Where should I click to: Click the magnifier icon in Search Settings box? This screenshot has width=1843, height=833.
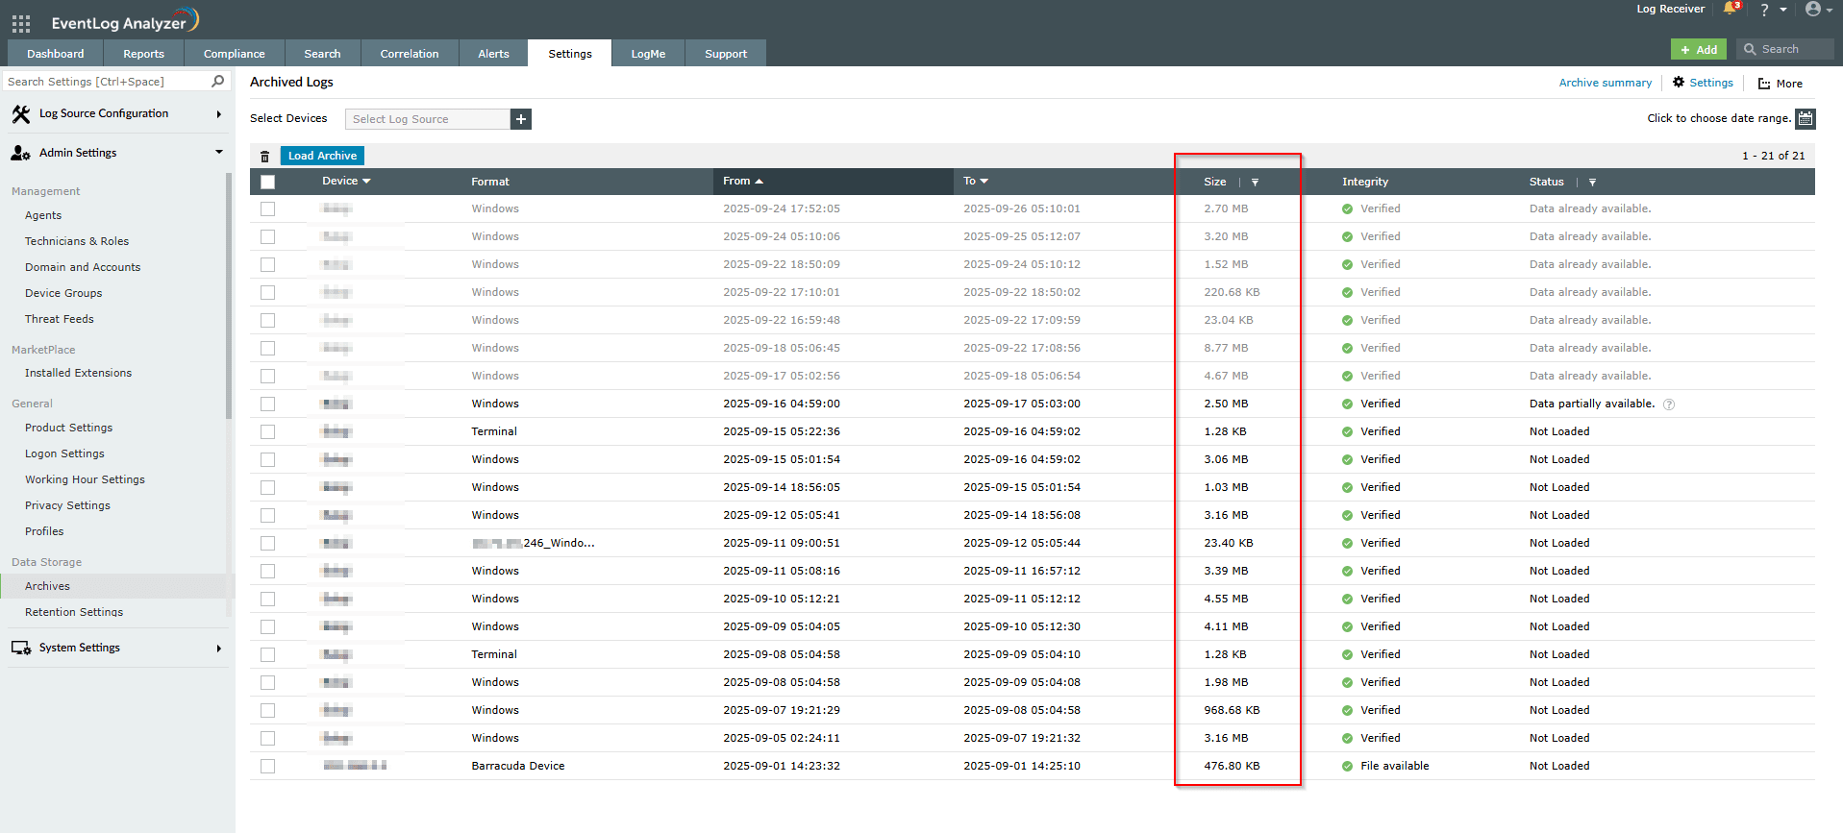218,82
